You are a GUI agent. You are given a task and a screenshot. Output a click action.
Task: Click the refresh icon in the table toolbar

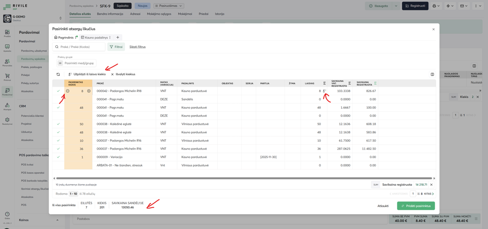click(58, 74)
